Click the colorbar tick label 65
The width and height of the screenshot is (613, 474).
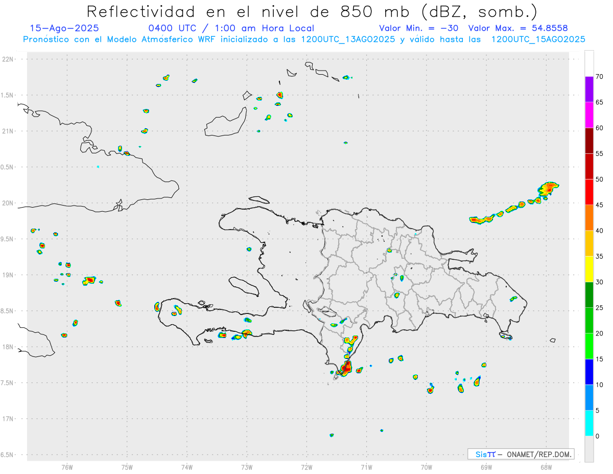coord(599,102)
